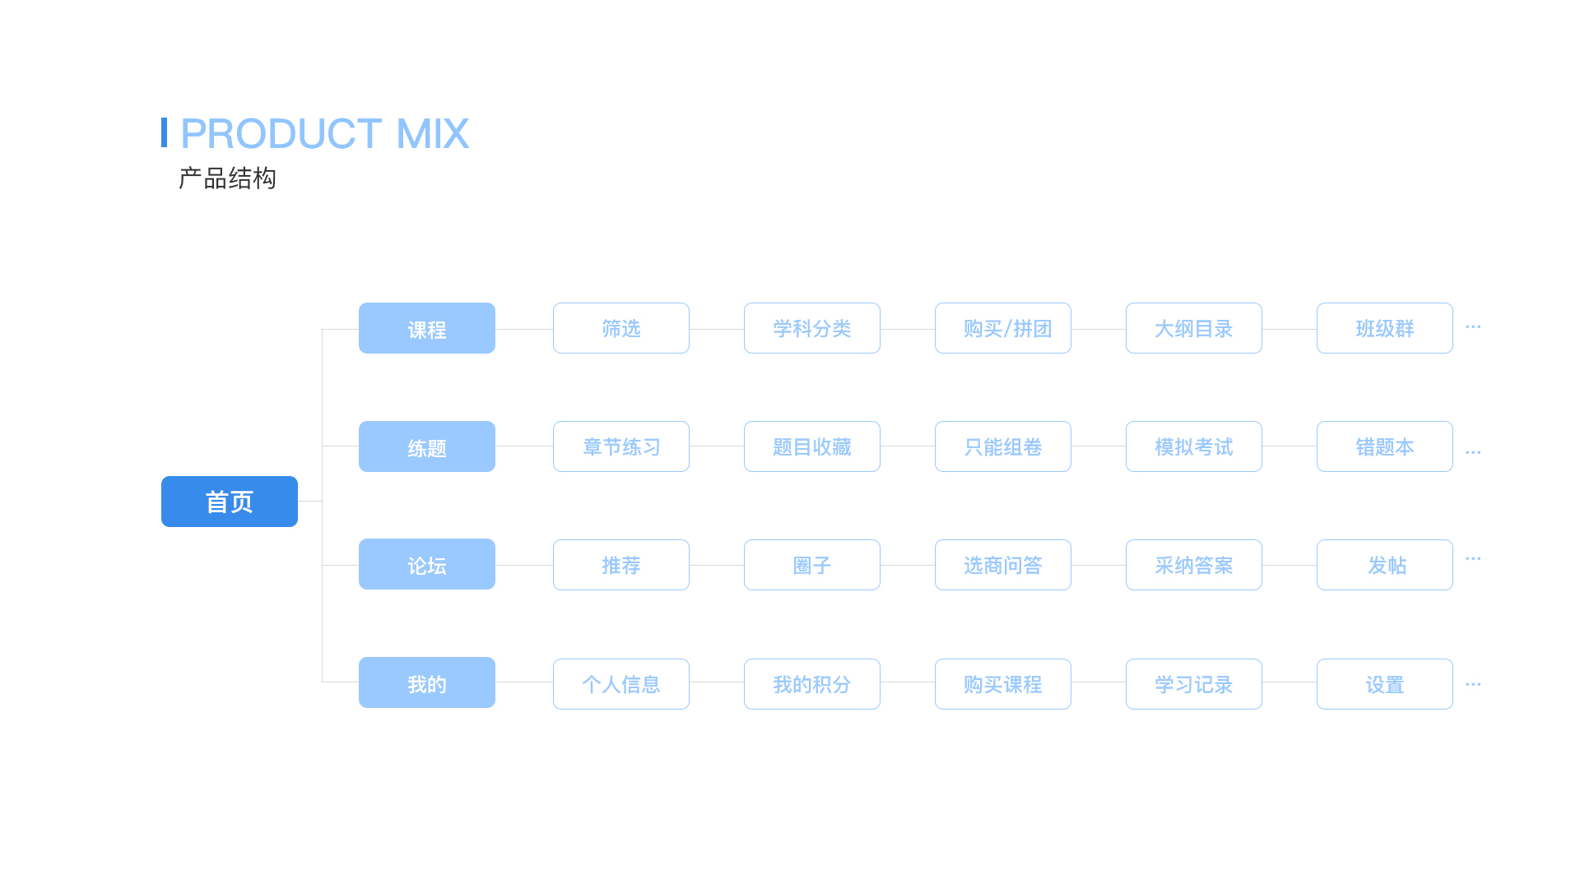Screen dimensions: 1580x888
Task: Click the 班级群 node
Action: (x=1385, y=328)
